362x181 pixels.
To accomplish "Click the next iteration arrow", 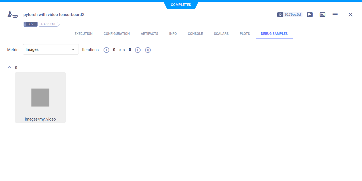I will (138, 50).
